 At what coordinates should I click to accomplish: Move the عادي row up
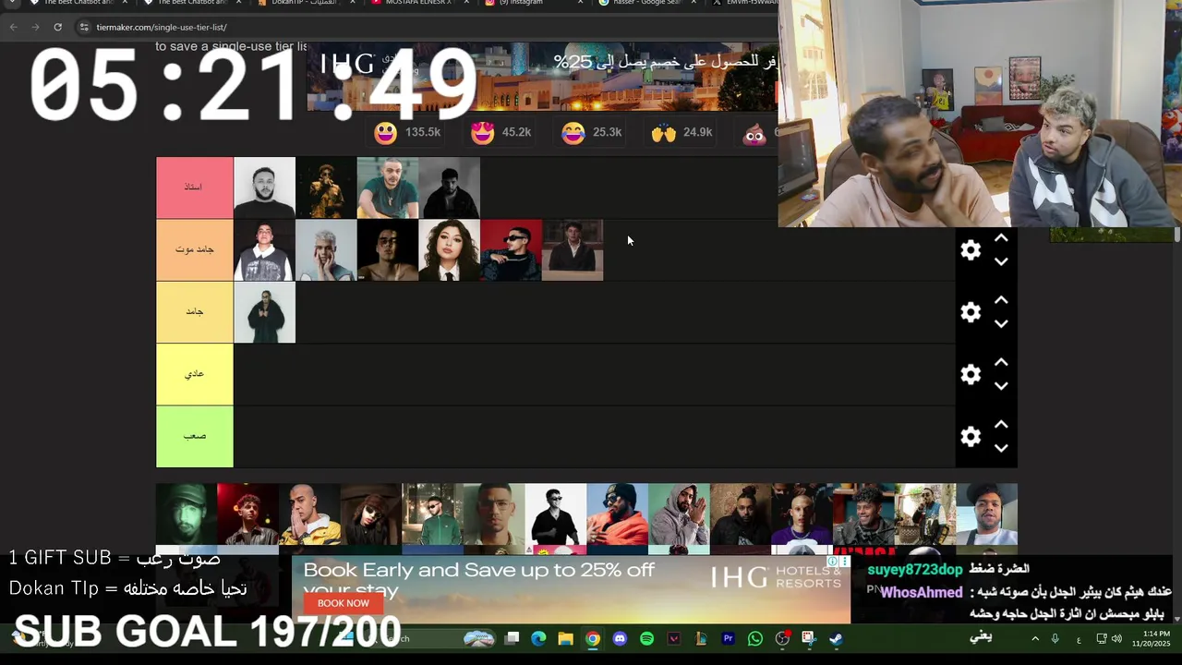[x=1001, y=362]
